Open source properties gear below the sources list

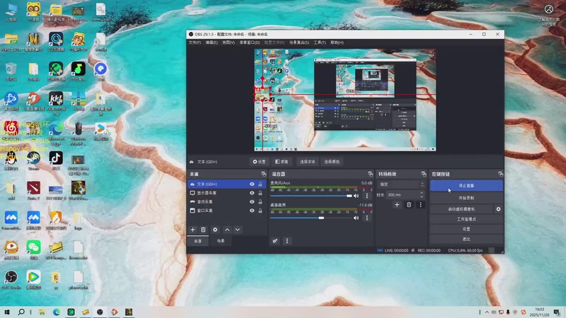click(x=215, y=230)
